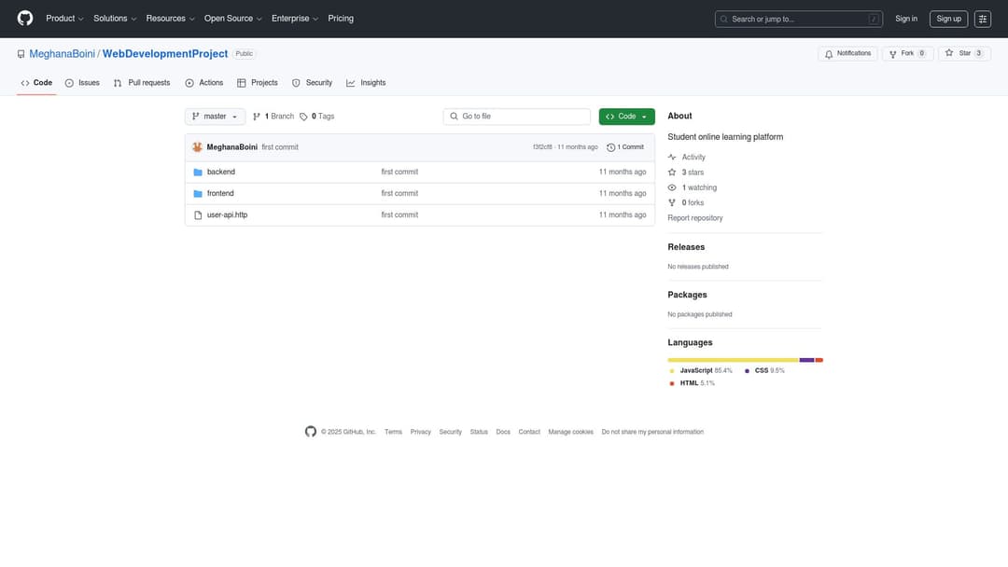This screenshot has height=567, width=1008.
Task: Open CSS 9.5% language link
Action: pyautogui.click(x=764, y=371)
